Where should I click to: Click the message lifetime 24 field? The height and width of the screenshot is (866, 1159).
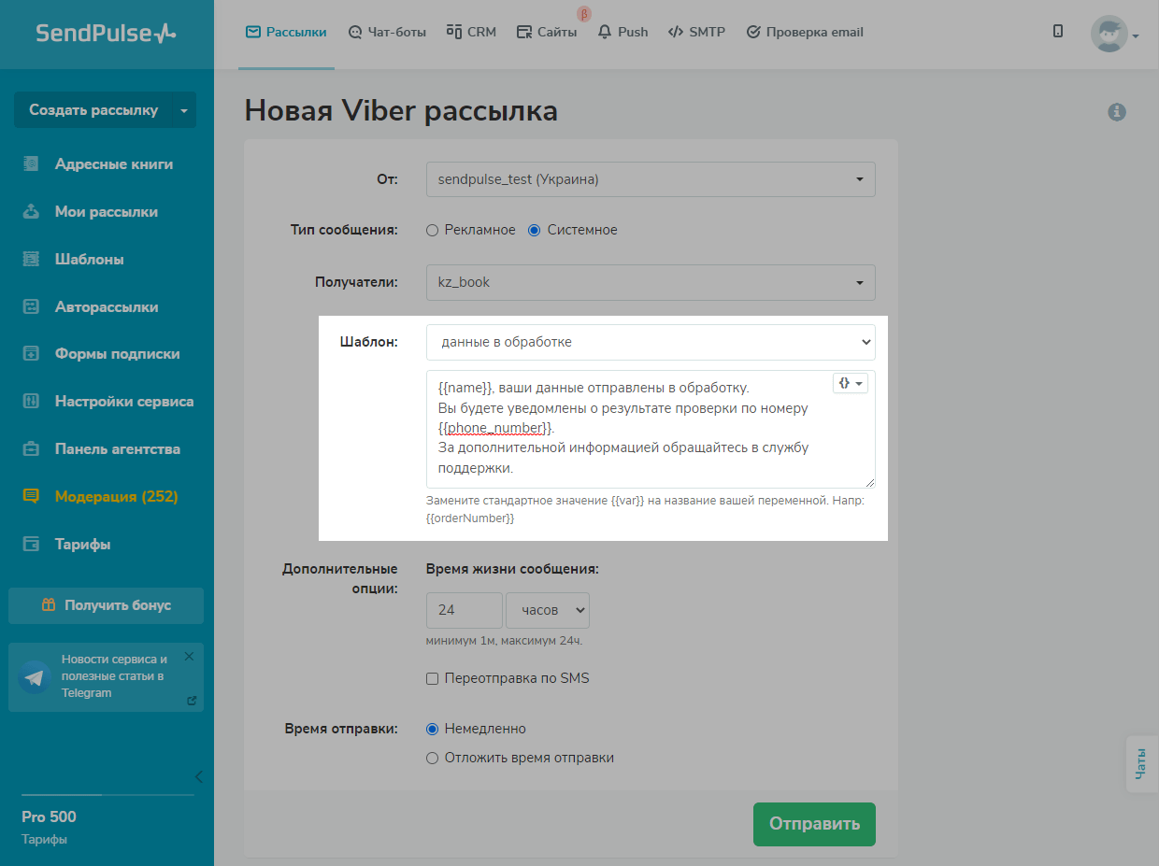465,610
